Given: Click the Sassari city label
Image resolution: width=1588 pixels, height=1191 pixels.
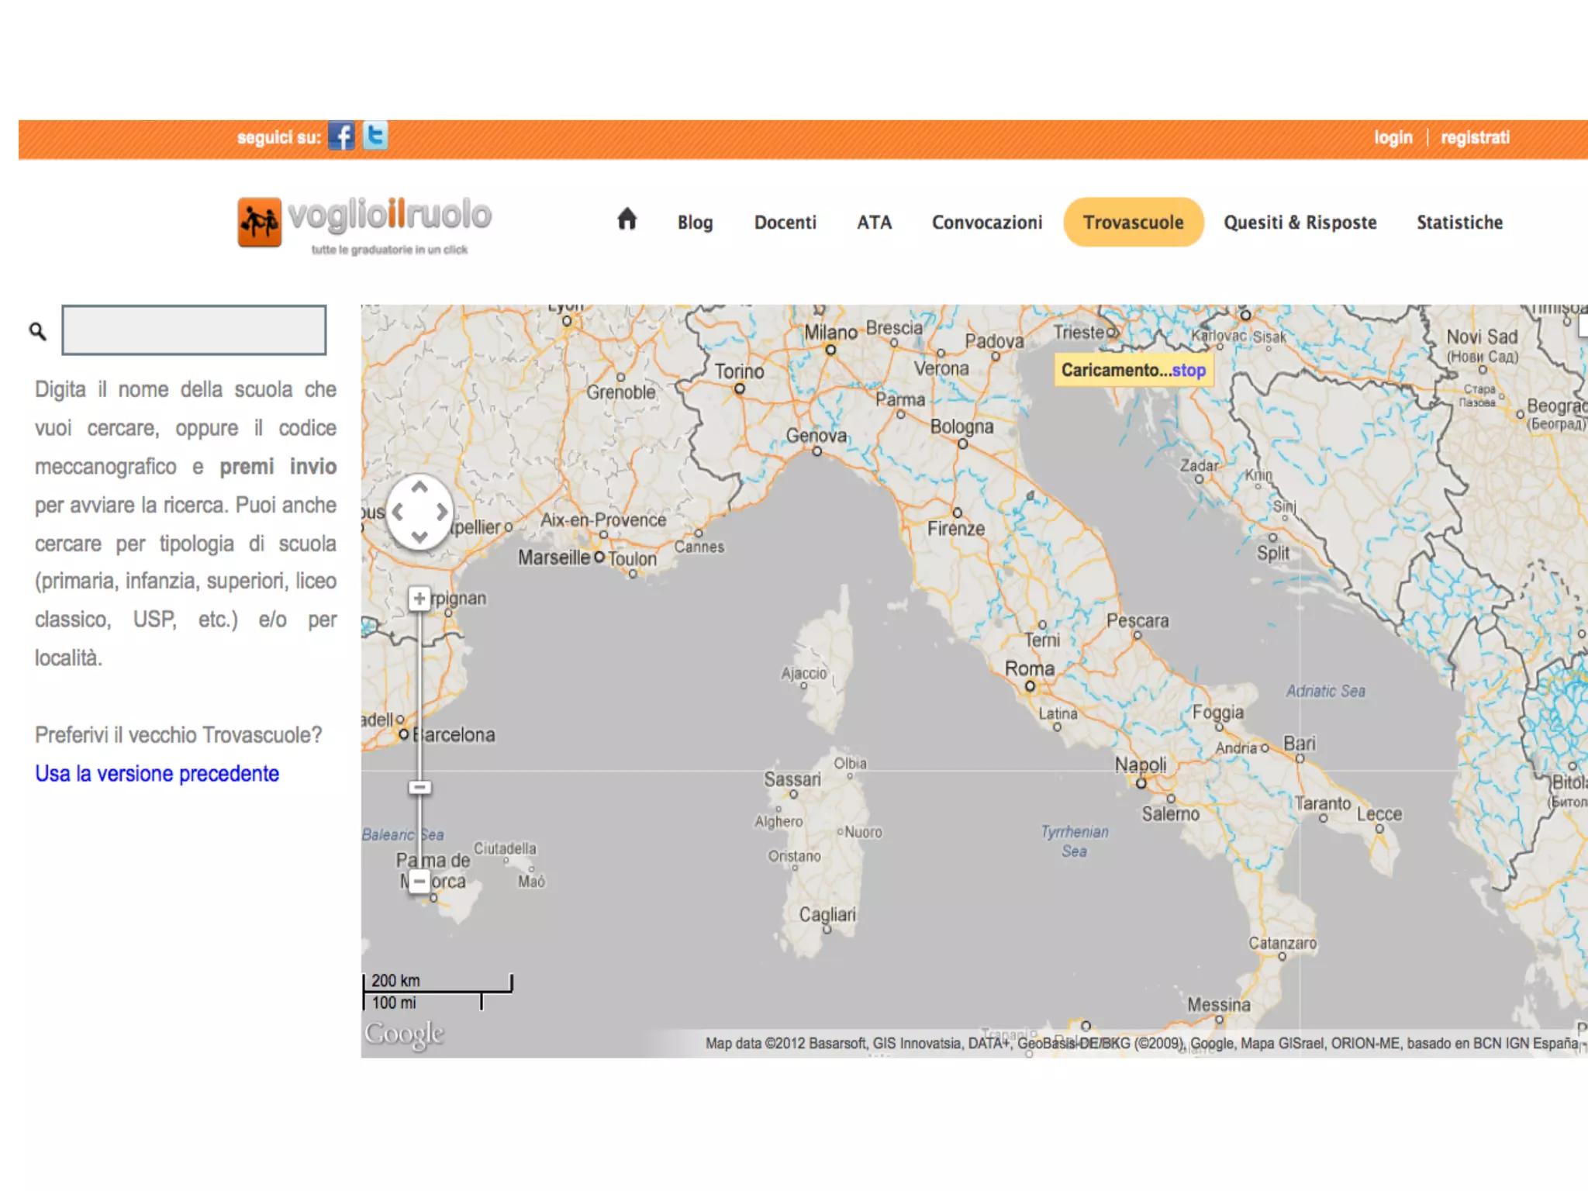Looking at the screenshot, I should [x=792, y=779].
